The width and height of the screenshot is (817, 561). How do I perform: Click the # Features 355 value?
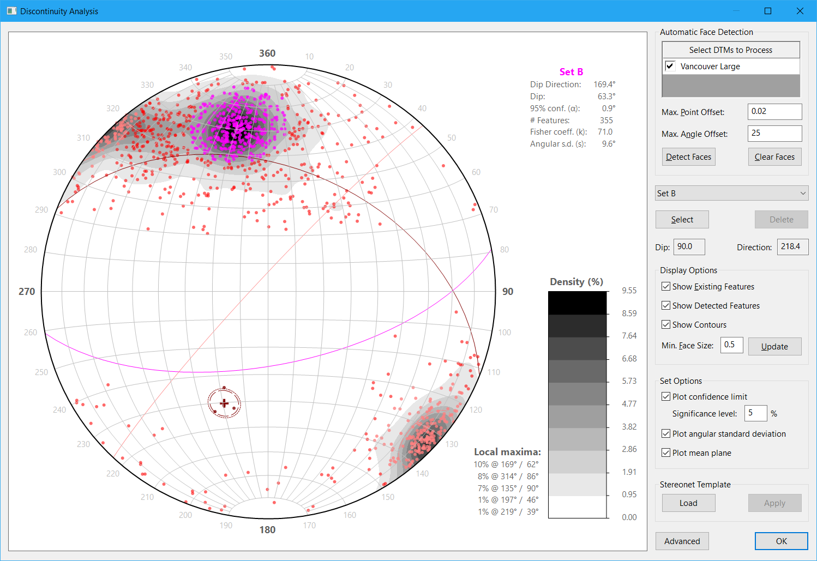pyautogui.click(x=606, y=120)
